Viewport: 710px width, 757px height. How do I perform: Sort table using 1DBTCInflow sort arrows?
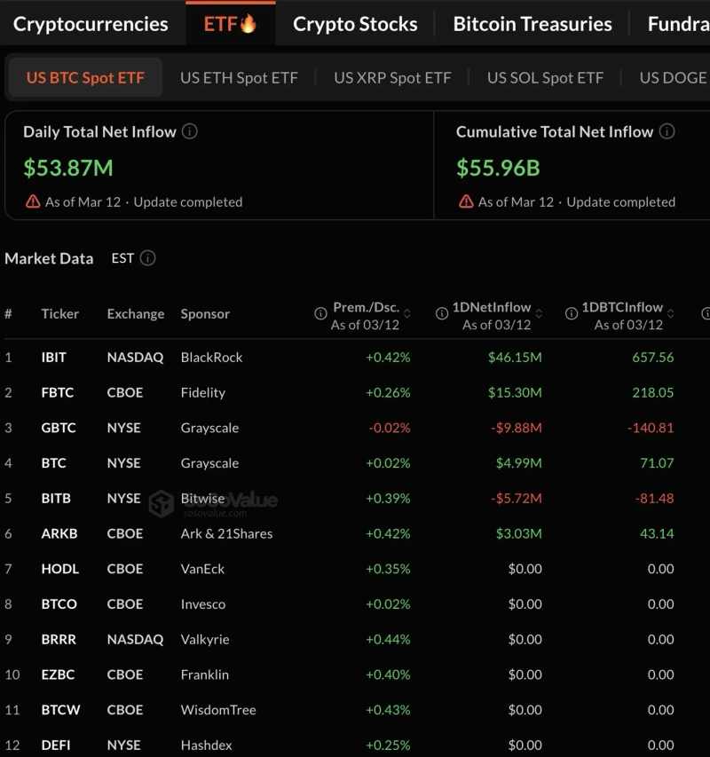click(x=671, y=314)
